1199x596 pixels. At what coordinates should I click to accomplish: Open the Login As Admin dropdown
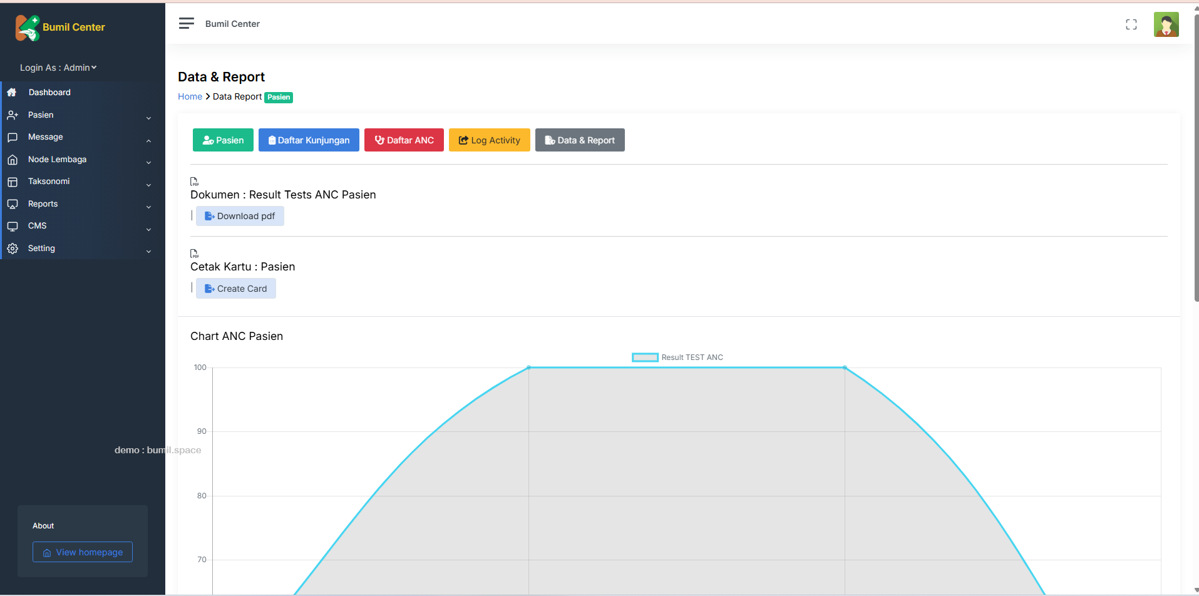pos(58,68)
